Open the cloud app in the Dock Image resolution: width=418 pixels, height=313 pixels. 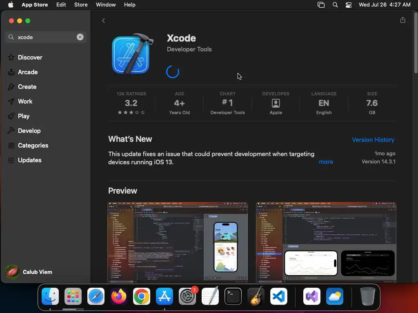point(335,296)
